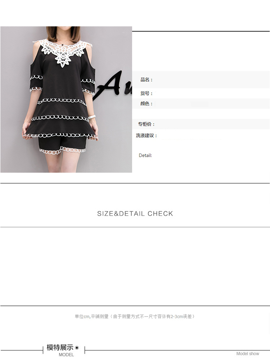
Task: Click the bullet dot beside 模特展示
Action: (x=77, y=348)
